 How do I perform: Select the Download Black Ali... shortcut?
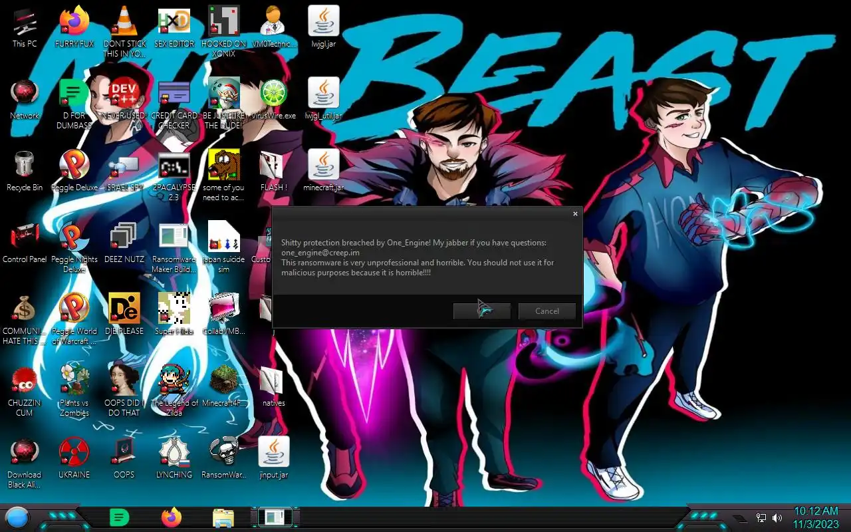click(25, 464)
